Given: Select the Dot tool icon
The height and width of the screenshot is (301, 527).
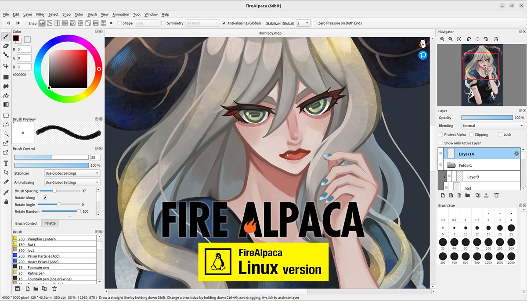Looking at the screenshot, I should coord(6,55).
